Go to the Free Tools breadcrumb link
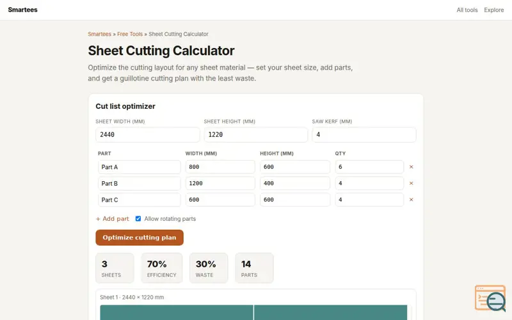Screen dimensions: 512x320 (x=130, y=34)
